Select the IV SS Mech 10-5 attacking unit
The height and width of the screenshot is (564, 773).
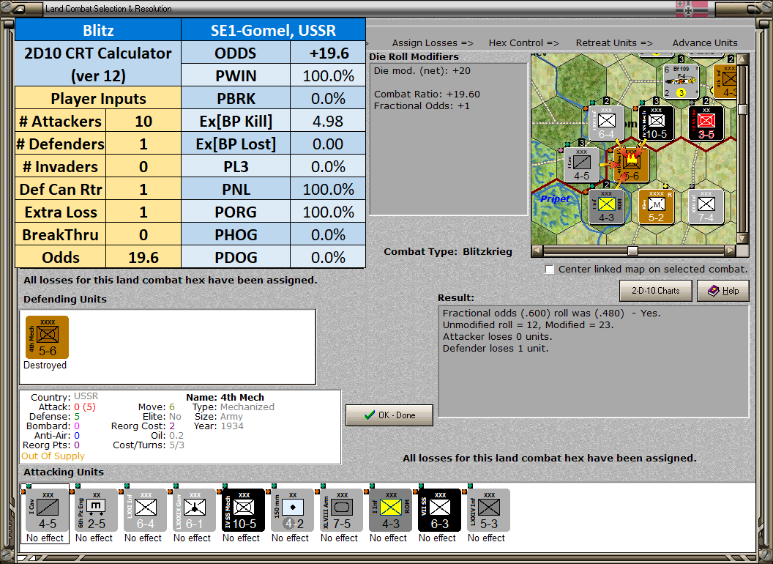tap(244, 511)
